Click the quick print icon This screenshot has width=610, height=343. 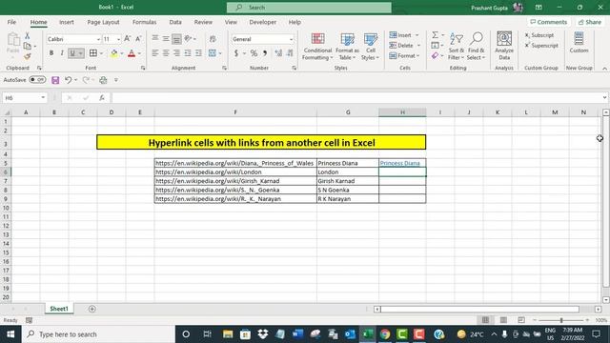pyautogui.click(x=103, y=80)
